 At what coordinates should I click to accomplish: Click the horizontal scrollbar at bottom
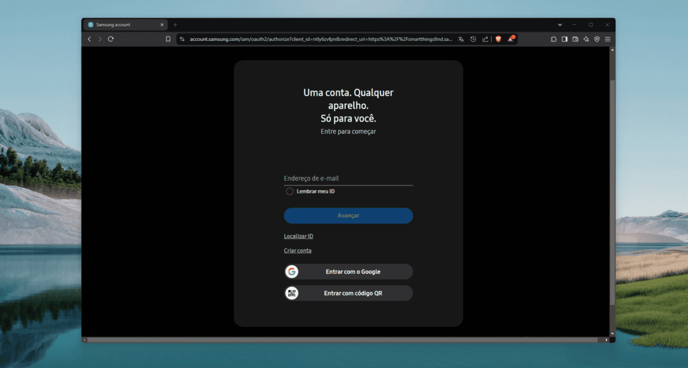tap(343, 340)
